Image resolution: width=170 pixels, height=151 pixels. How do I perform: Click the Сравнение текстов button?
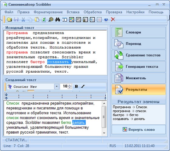139,55
